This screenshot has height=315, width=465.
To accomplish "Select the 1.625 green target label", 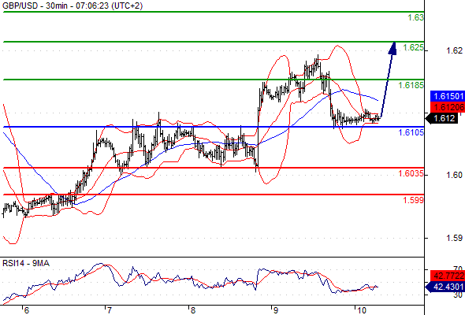I will pyautogui.click(x=414, y=47).
